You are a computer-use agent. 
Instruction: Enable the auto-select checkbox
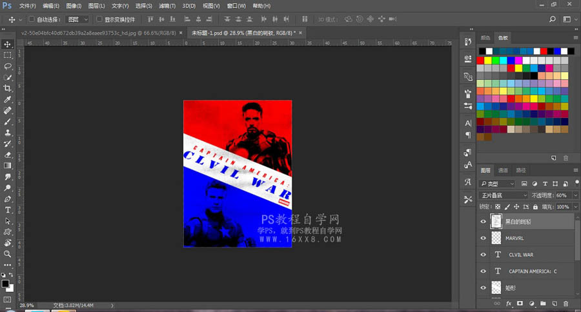point(32,19)
